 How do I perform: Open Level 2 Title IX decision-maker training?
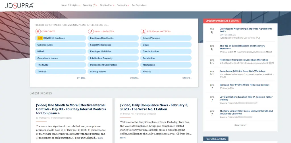click(x=246, y=98)
